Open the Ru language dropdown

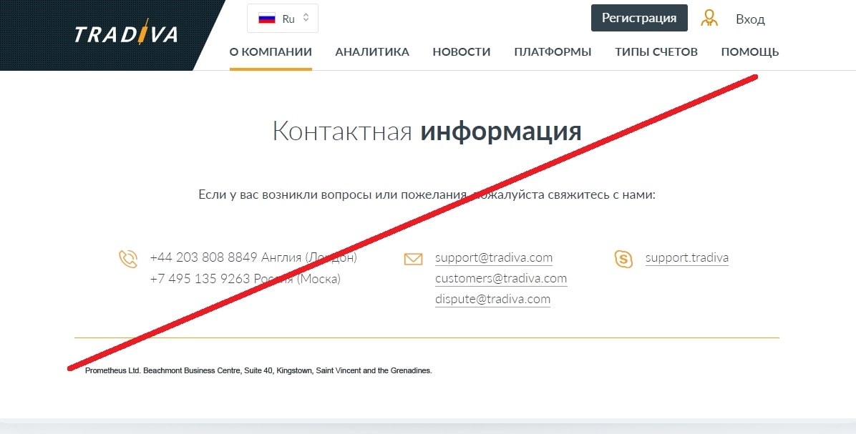282,19
